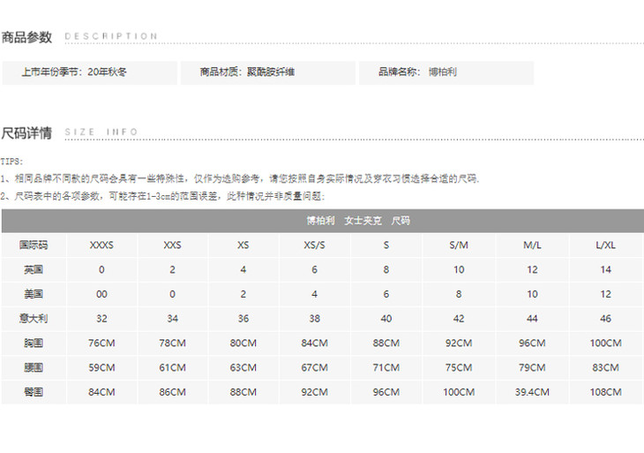Click the 腰围 row label
This screenshot has height=453, width=644.
click(34, 367)
